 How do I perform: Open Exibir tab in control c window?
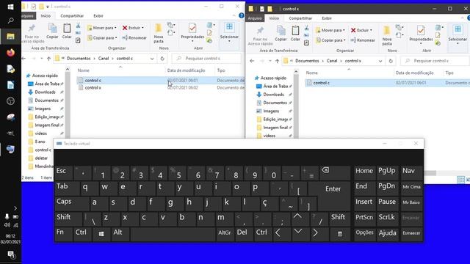coord(98,15)
